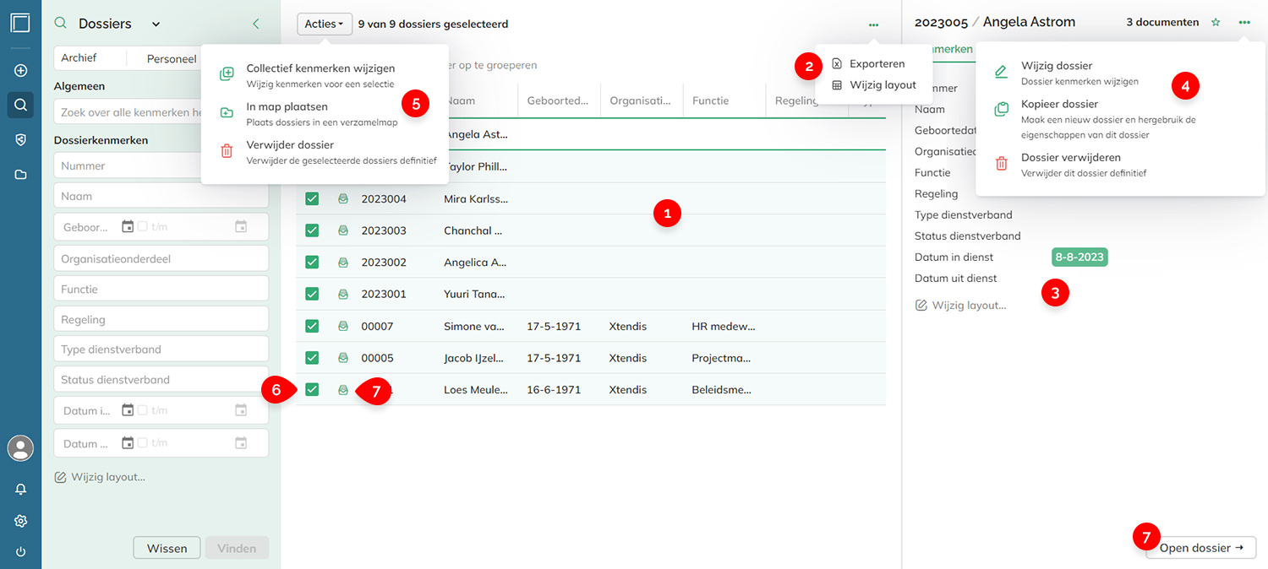
Task: Show notifications with the bell icon
Action: [x=21, y=489]
